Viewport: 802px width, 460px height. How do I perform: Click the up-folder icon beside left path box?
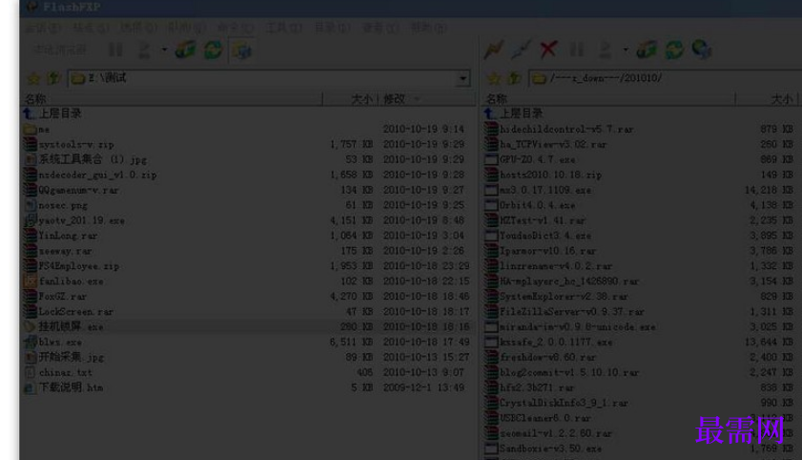[53, 78]
